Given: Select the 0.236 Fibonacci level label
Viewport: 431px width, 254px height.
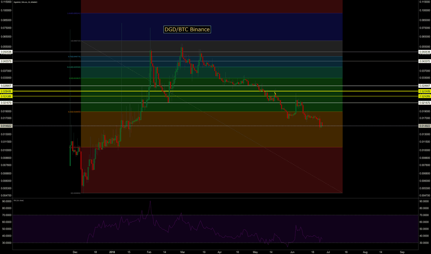Looking at the screenshot, I should [x=74, y=112].
